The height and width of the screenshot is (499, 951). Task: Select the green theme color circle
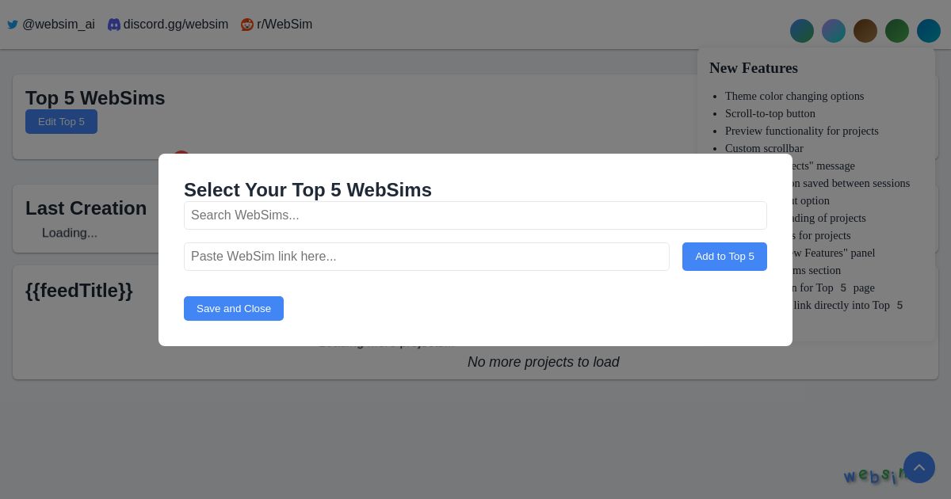pos(897,31)
